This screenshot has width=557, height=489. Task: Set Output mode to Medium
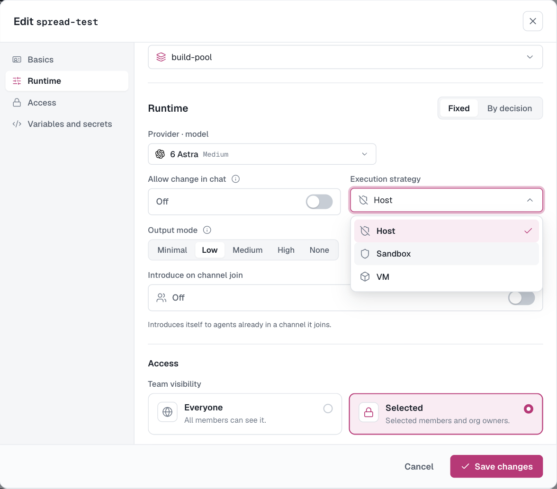[x=248, y=250]
